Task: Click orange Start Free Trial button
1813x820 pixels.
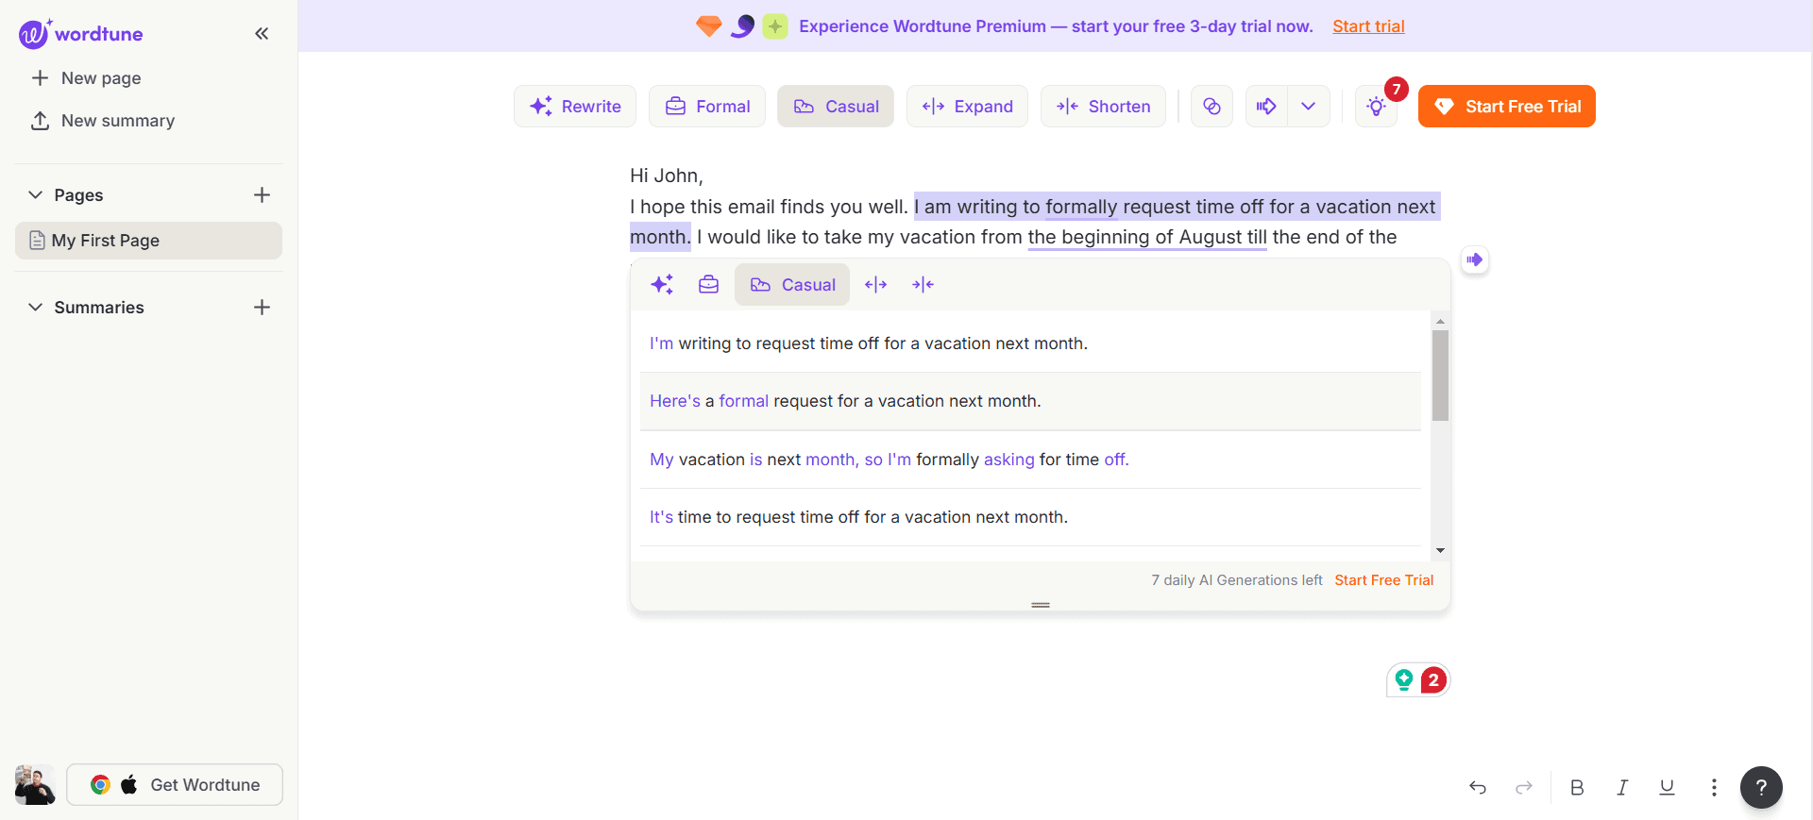Action: pyautogui.click(x=1506, y=107)
